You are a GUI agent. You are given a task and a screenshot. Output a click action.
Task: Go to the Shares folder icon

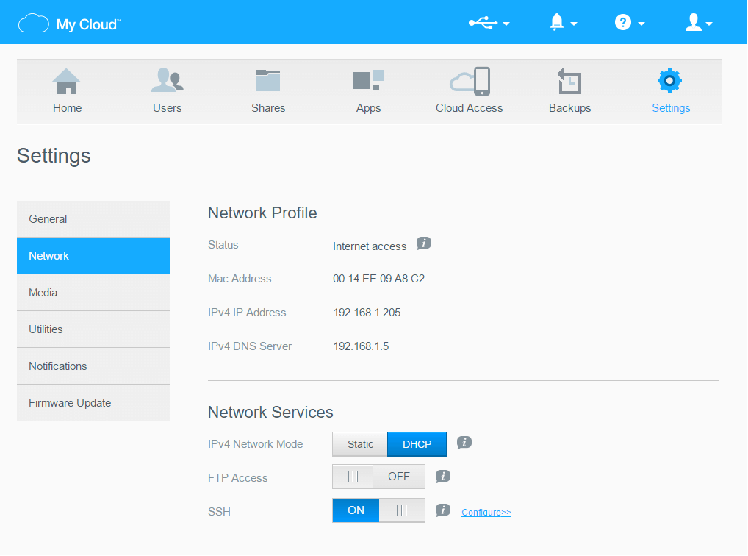tap(267, 82)
